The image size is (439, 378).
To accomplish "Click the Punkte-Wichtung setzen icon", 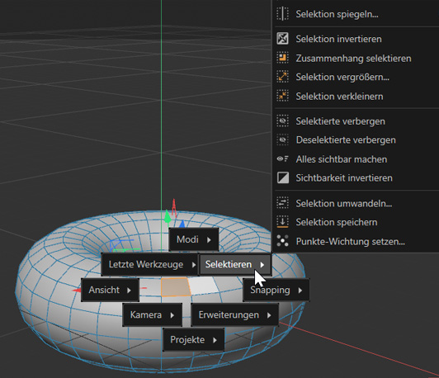I will click(282, 241).
